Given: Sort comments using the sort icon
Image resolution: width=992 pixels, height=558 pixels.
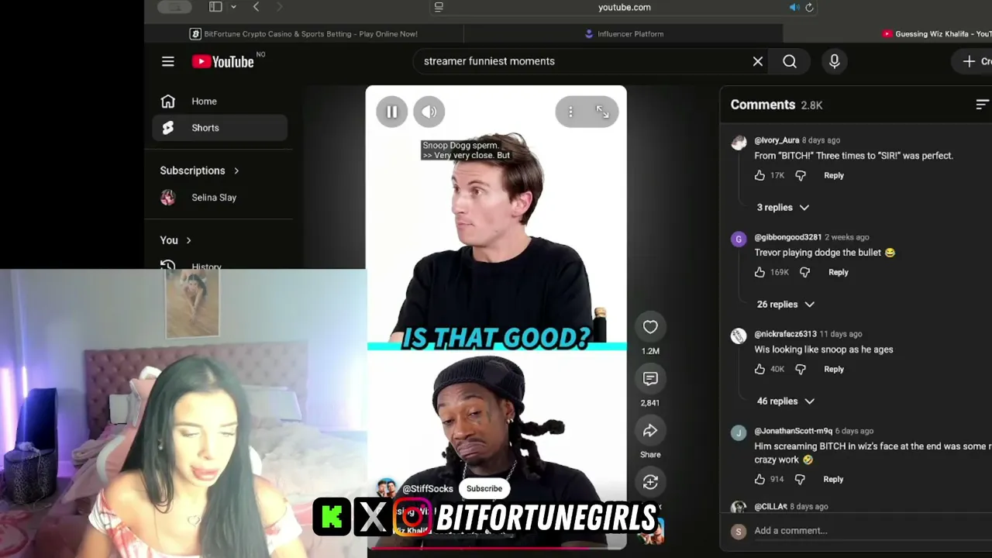Looking at the screenshot, I should [982, 105].
